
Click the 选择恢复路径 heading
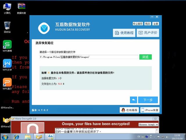tap(44, 43)
